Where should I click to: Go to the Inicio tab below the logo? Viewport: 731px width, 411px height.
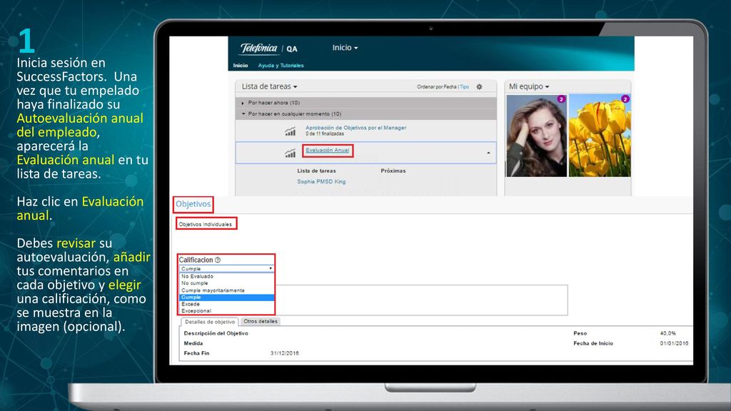tap(241, 66)
